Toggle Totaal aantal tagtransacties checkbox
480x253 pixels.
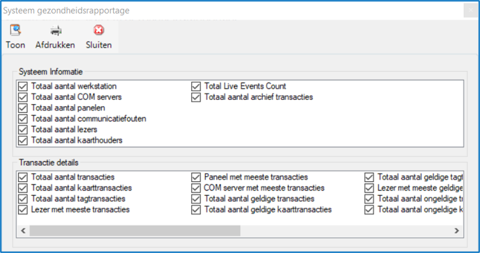(23, 199)
